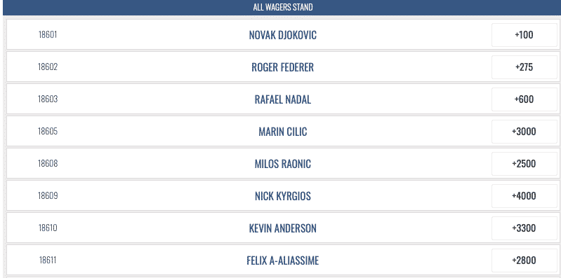Click the Novak Djokovic player name
Viewport: 561px width, 278px height.
point(283,35)
